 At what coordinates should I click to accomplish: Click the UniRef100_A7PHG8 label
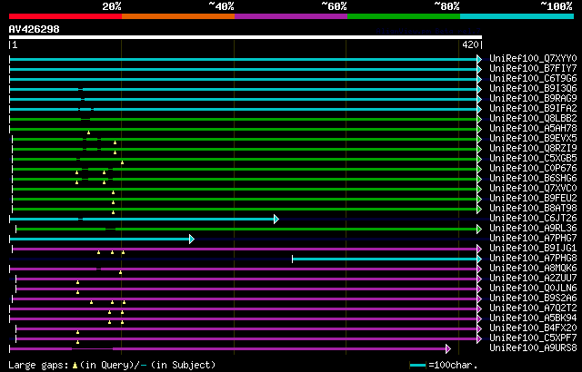533,259
